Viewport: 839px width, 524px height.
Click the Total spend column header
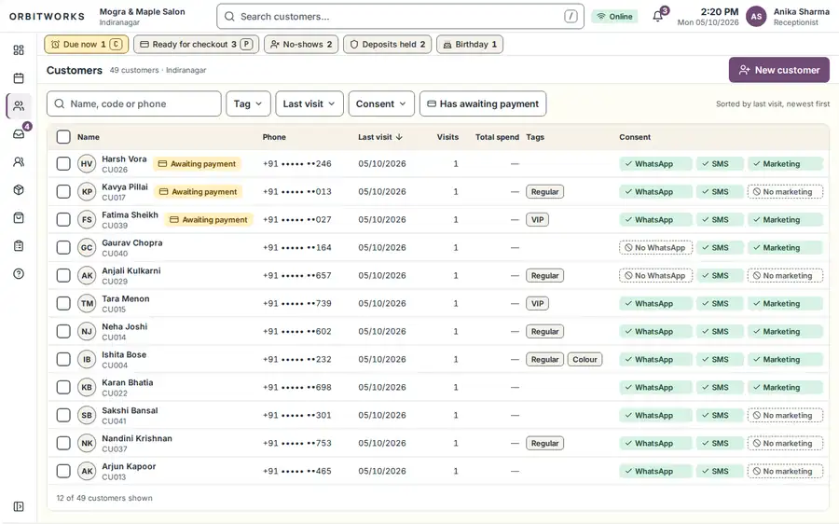pyautogui.click(x=497, y=137)
